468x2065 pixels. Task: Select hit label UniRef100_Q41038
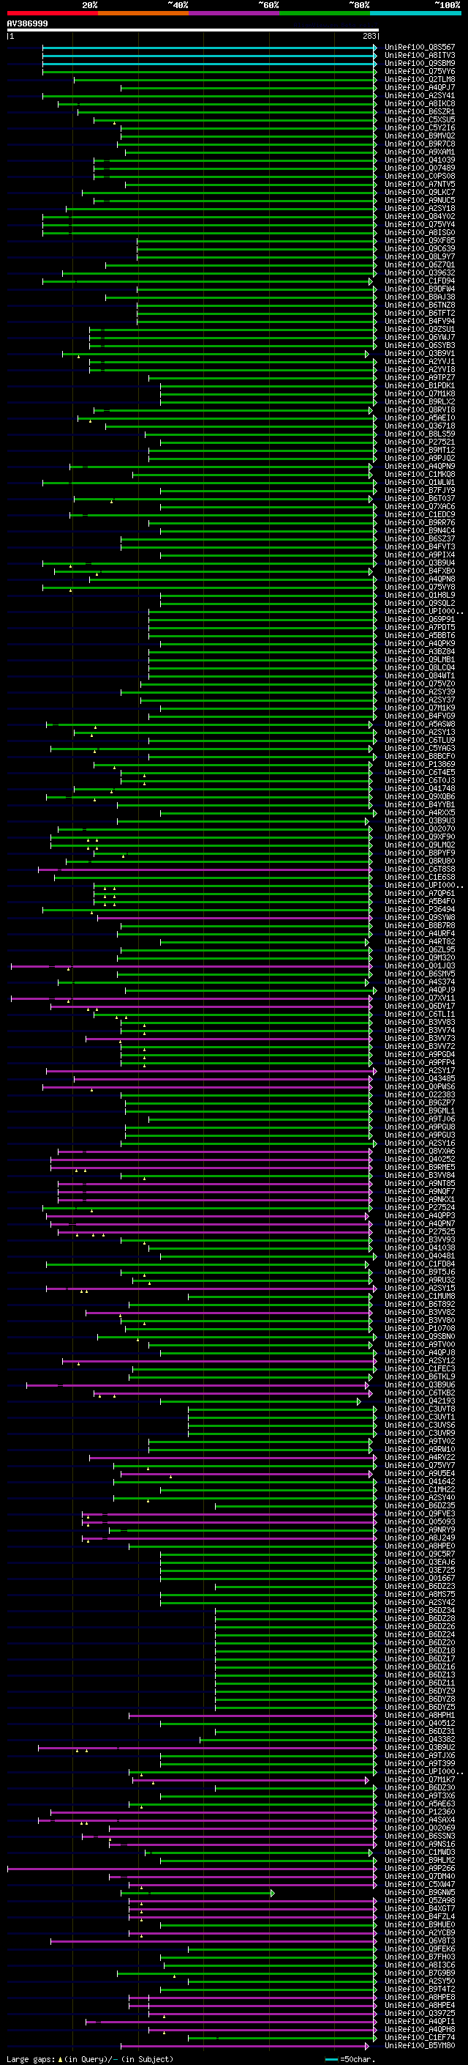click(420, 1247)
